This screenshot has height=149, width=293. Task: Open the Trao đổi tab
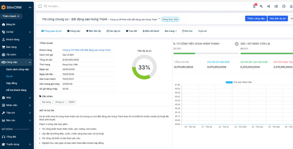click(132, 31)
